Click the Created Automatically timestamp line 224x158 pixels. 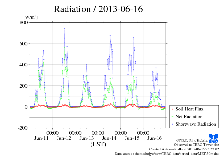coord(184,149)
